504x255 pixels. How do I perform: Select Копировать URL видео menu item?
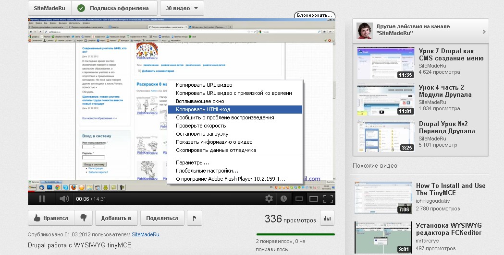click(235, 85)
